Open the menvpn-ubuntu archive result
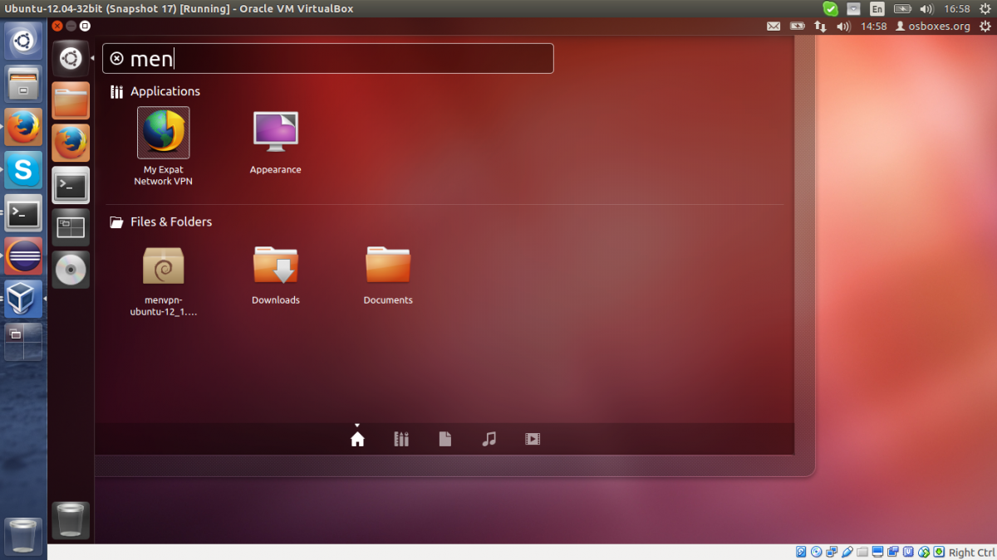 [163, 264]
